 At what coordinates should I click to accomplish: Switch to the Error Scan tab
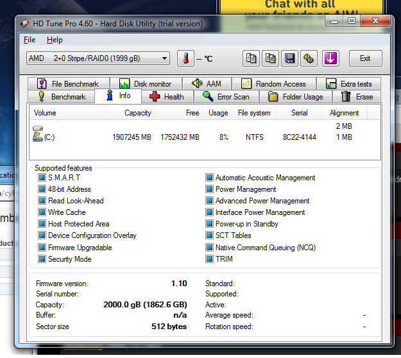[226, 97]
